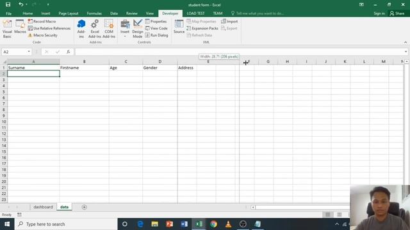This screenshot has height=230, width=410.
Task: Click Import XML data
Action: click(229, 21)
